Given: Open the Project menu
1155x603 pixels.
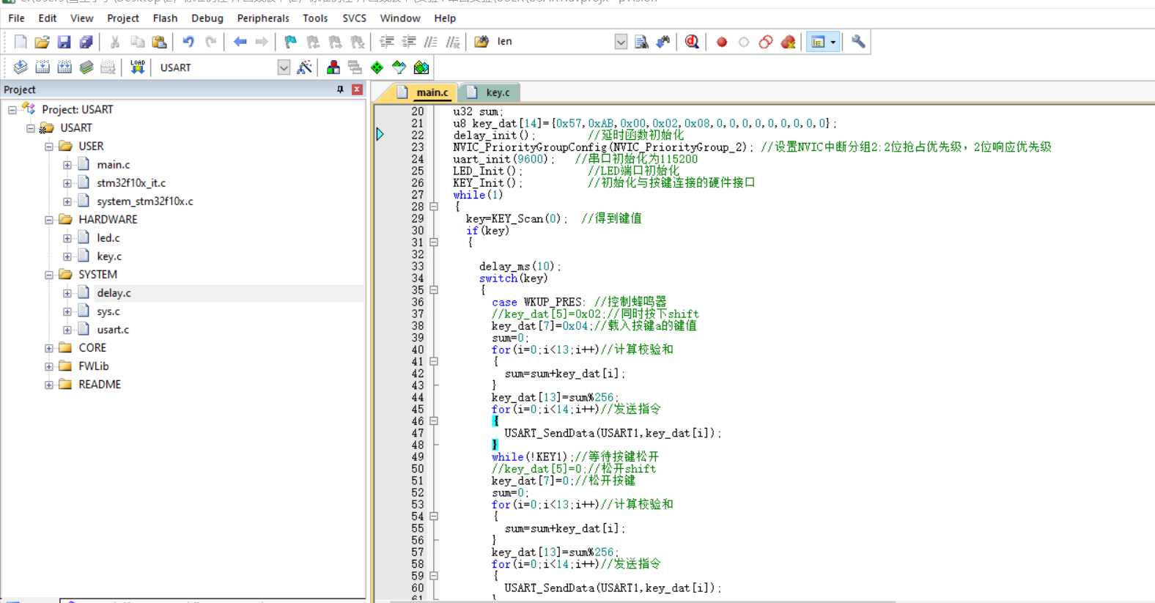Looking at the screenshot, I should click(122, 18).
